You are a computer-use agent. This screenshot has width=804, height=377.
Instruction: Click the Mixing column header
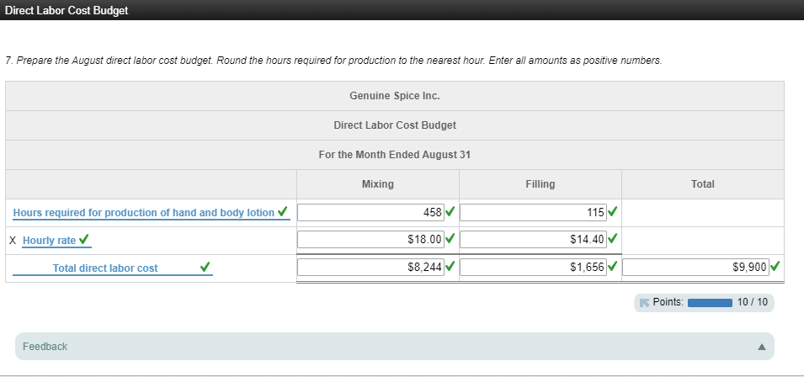coord(378,184)
